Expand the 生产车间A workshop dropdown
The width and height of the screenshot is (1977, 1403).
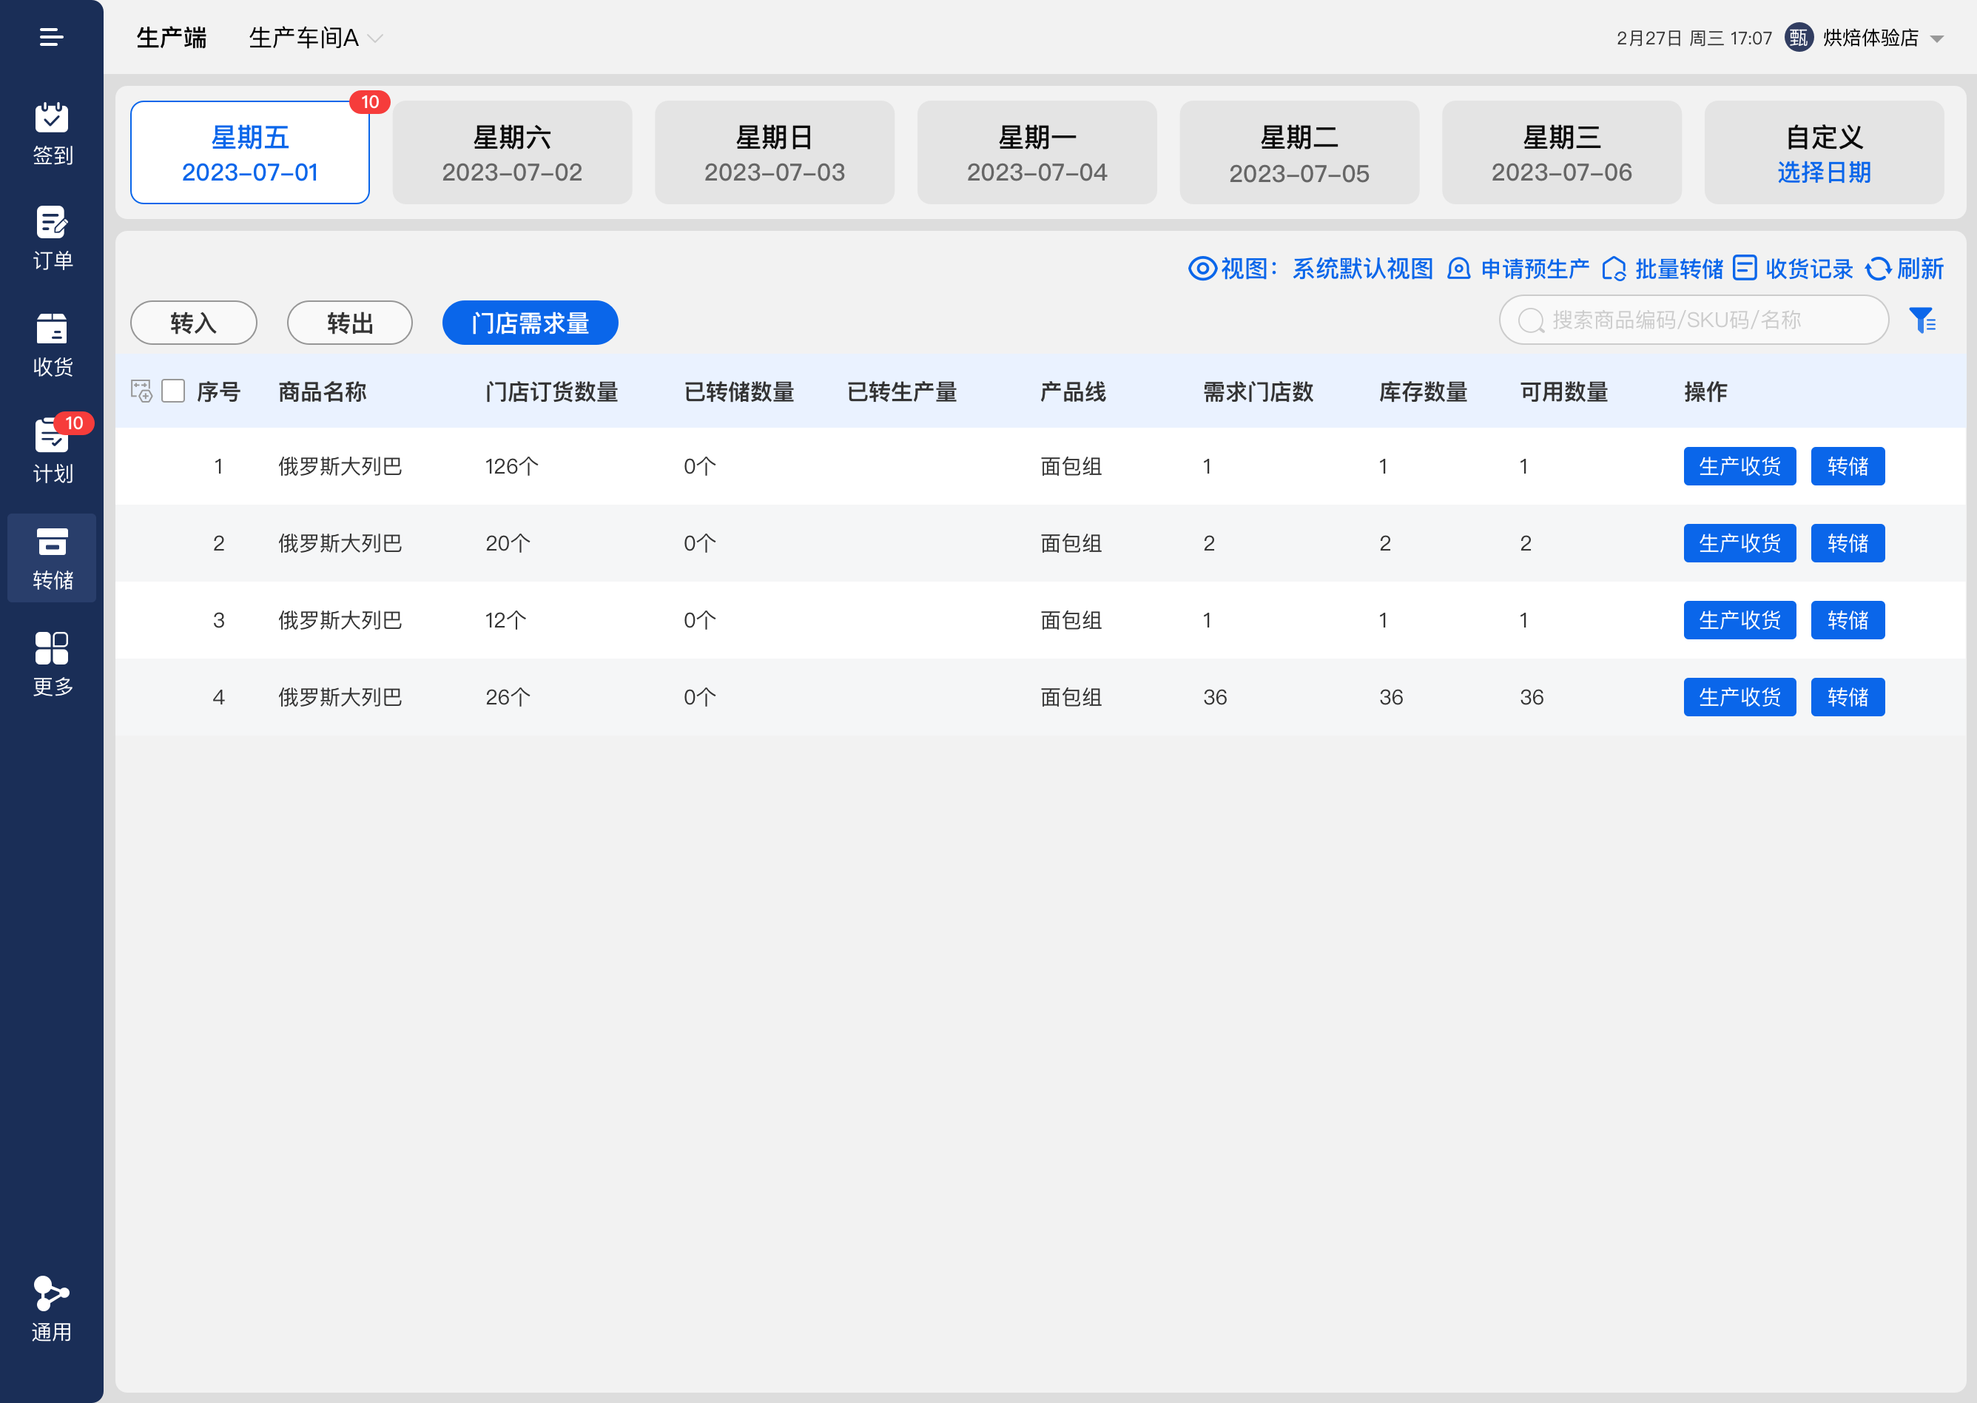coord(375,38)
